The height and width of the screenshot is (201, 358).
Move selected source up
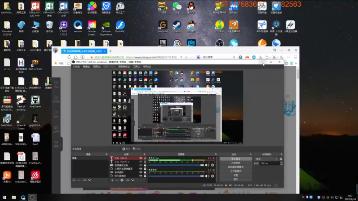click(128, 180)
